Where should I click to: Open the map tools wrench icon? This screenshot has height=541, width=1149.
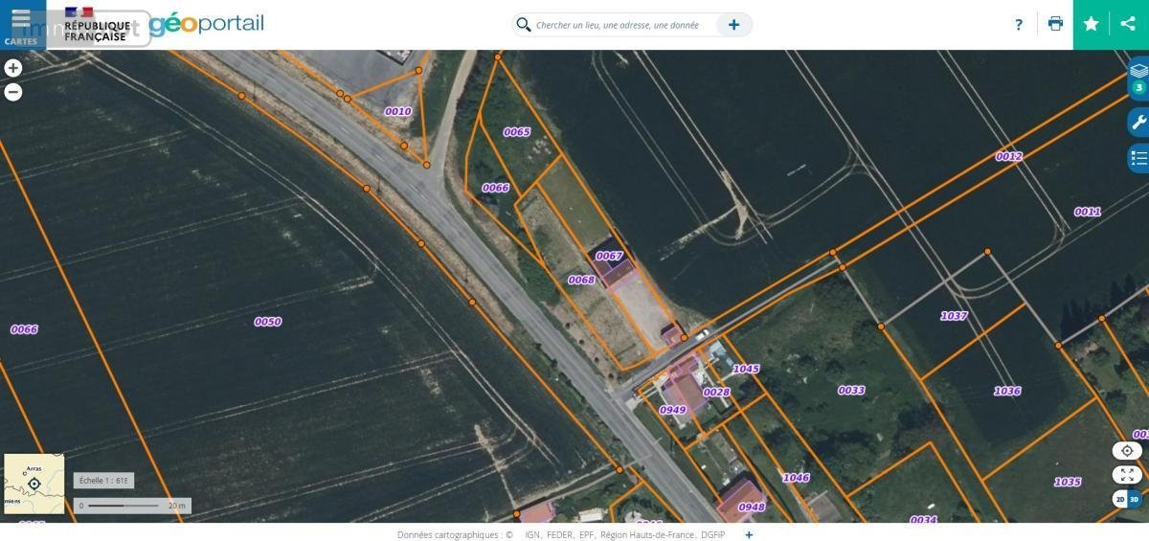pos(1138,123)
